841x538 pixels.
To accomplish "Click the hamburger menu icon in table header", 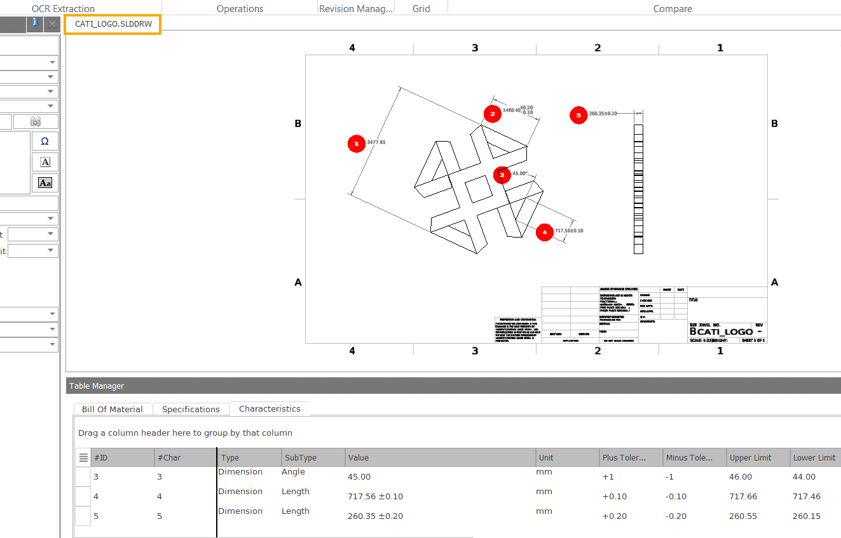I will point(83,457).
